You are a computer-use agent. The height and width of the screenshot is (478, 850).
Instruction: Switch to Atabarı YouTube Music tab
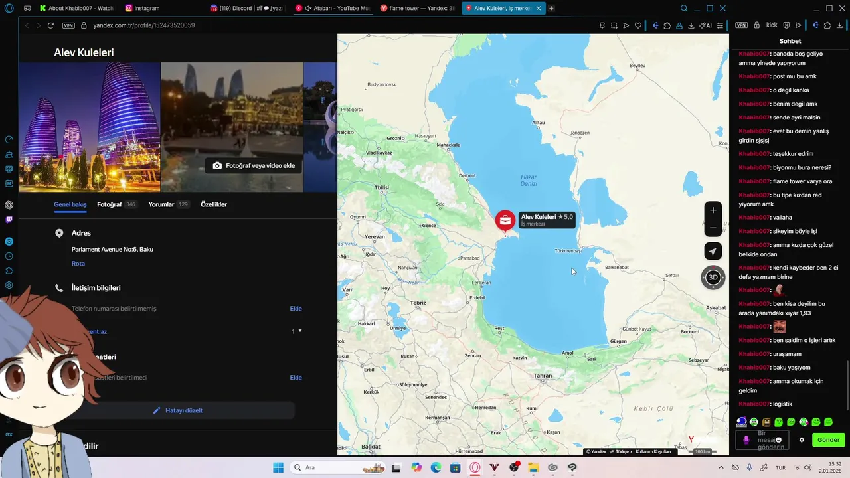tap(332, 9)
